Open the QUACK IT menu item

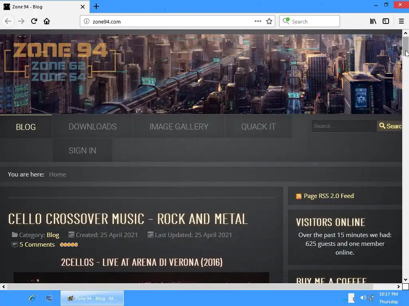point(258,126)
